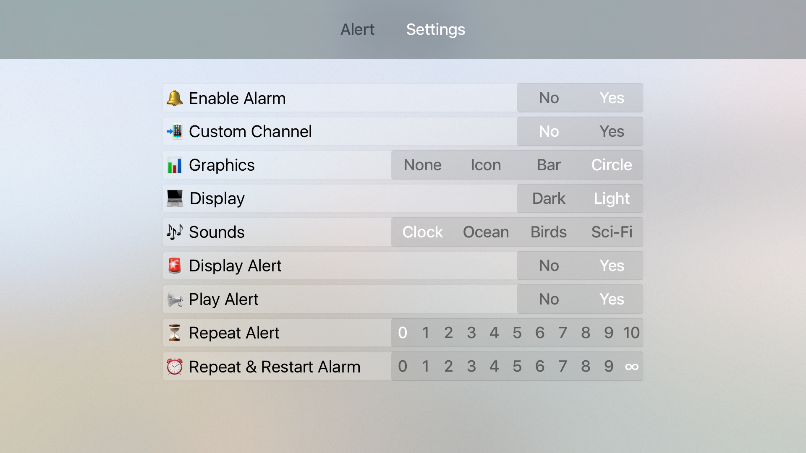Set Repeat Alert to 4
This screenshot has height=453, width=806.
click(494, 333)
